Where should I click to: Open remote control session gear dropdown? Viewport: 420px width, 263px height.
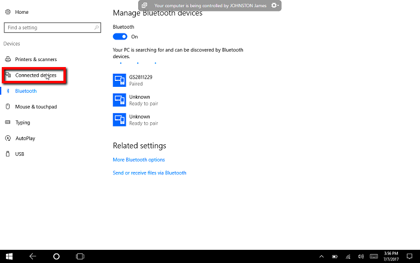tap(275, 5)
